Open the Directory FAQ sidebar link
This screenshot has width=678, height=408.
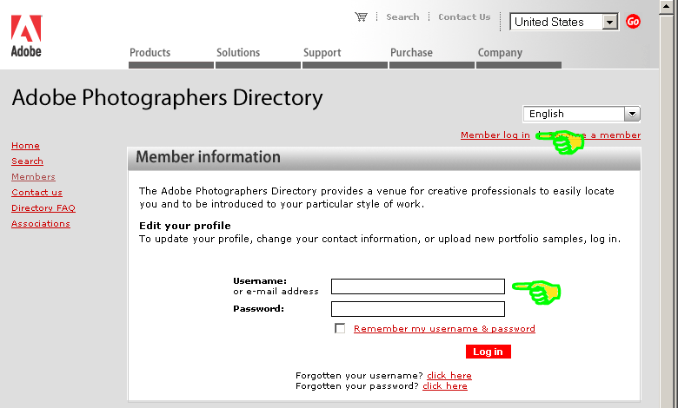tap(43, 208)
